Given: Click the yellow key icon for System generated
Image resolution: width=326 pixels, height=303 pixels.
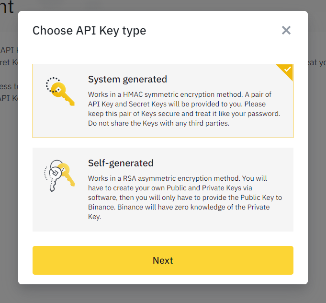Looking at the screenshot, I should click(62, 93).
